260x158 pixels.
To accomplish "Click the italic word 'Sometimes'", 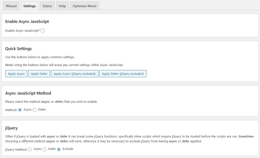I will [246, 136].
